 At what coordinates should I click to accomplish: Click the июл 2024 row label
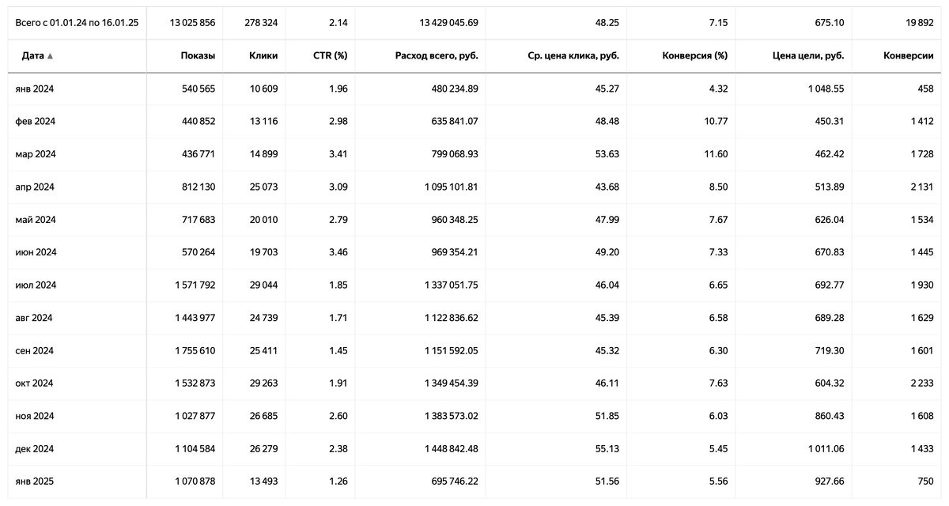click(35, 285)
